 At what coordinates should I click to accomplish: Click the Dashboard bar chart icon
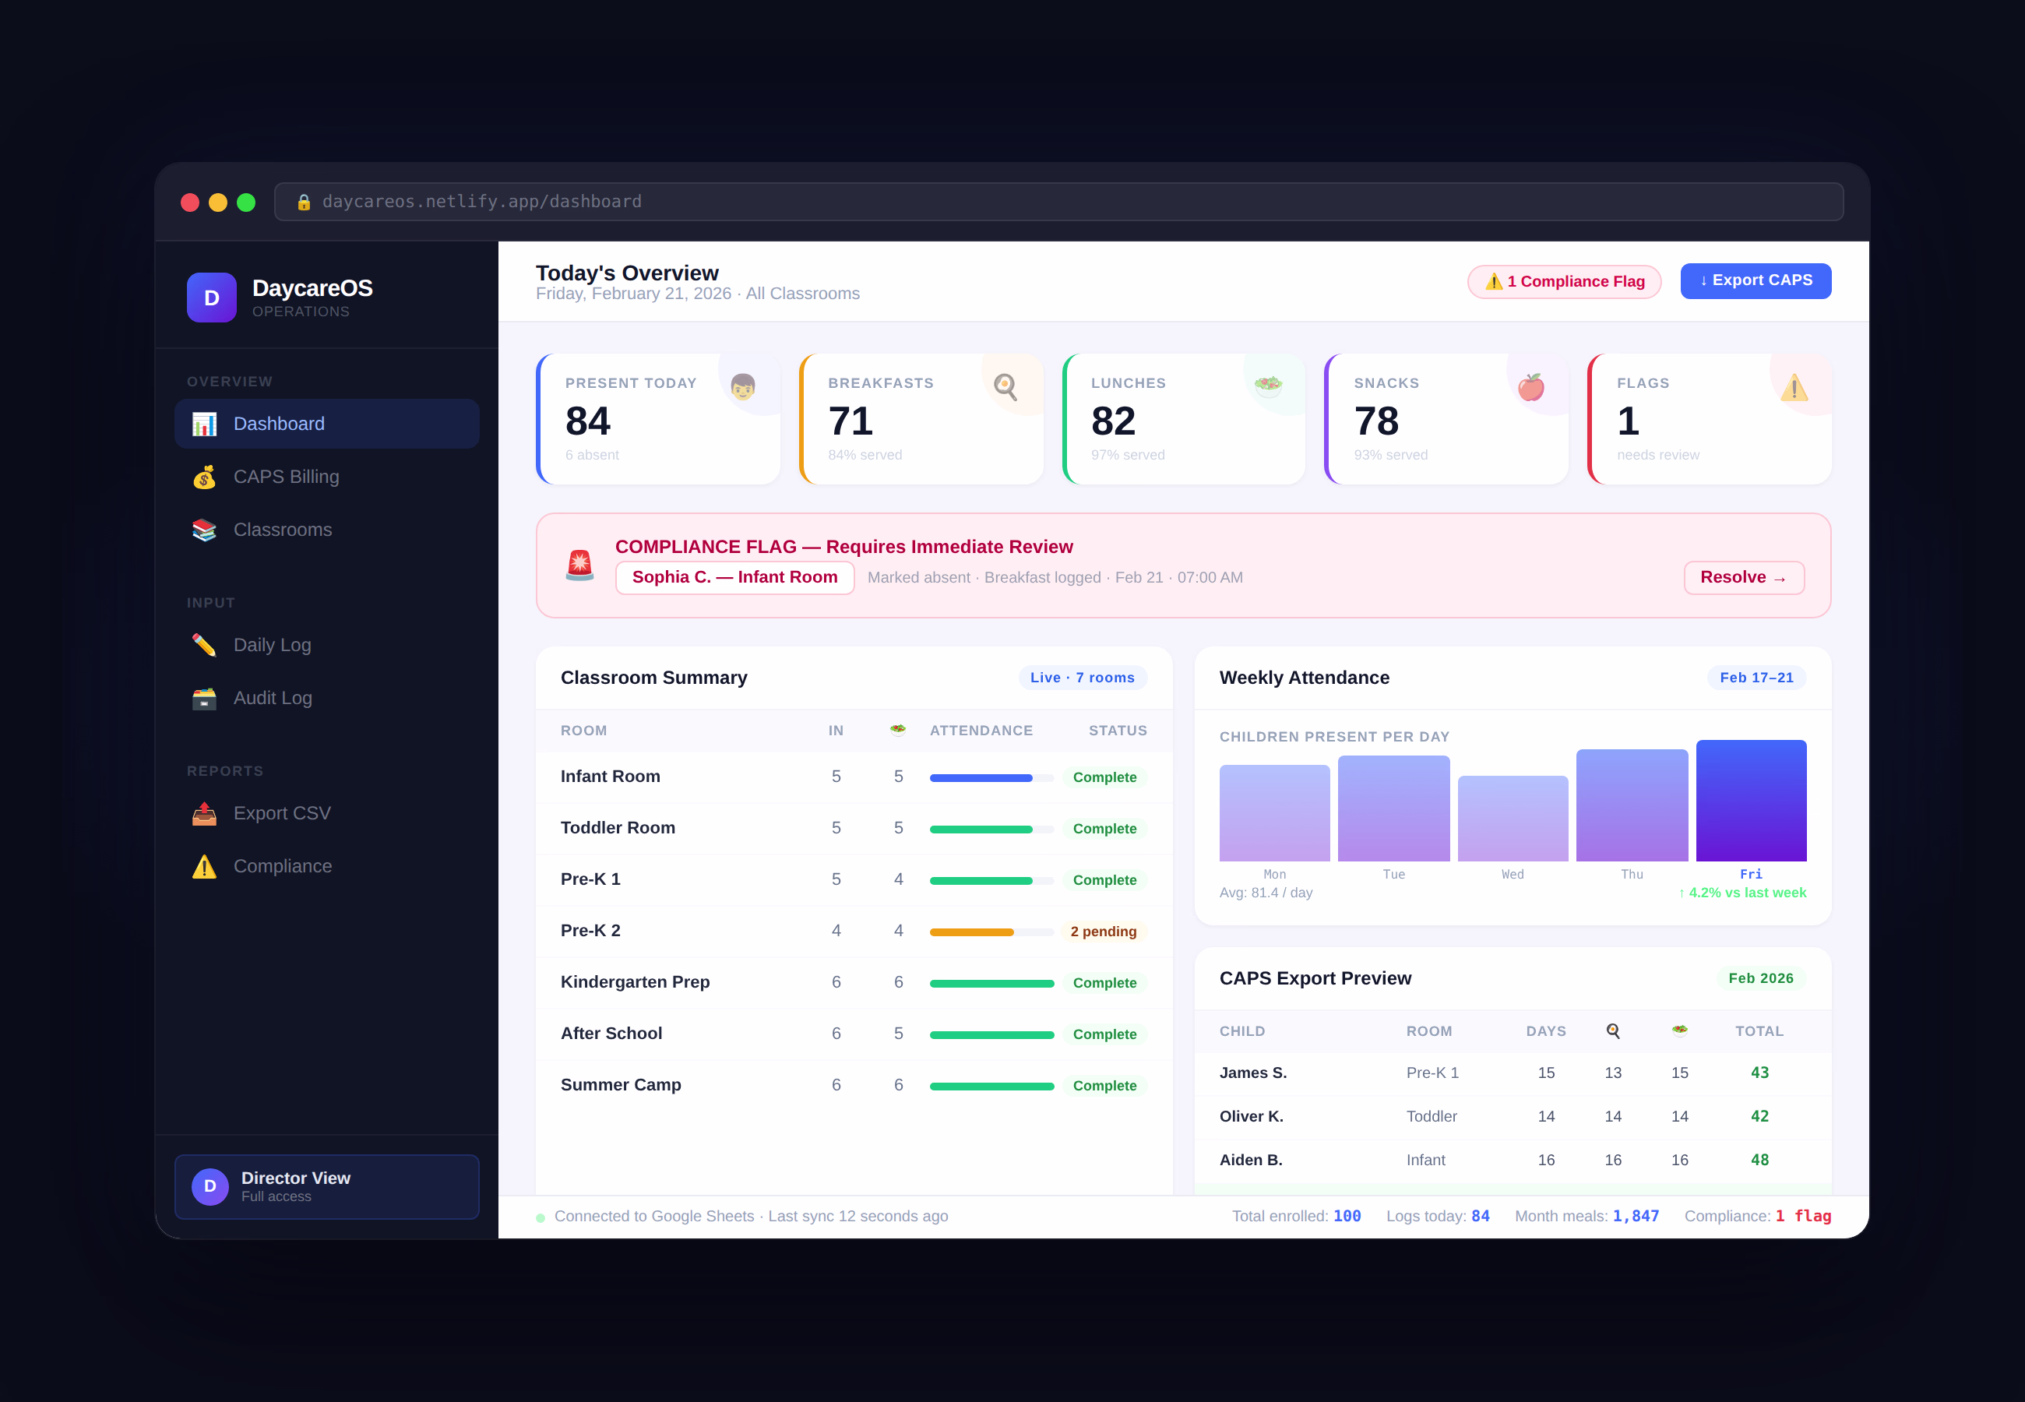[204, 424]
